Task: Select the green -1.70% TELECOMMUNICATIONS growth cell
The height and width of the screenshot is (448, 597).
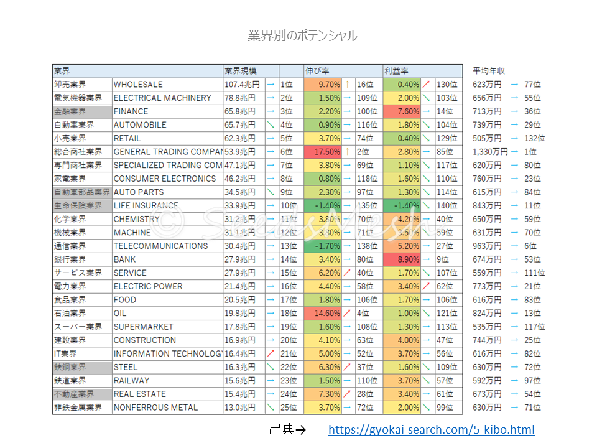Action: [x=323, y=246]
